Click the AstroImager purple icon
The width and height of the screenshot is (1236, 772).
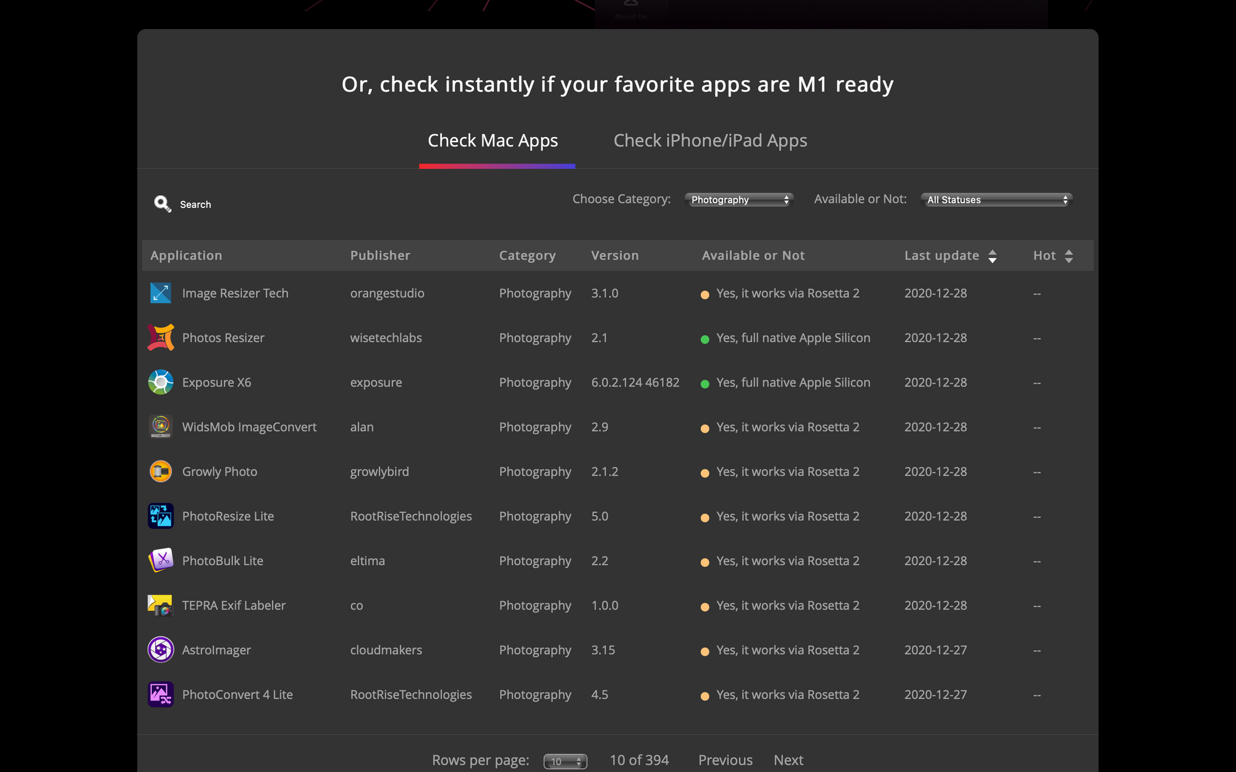[161, 650]
